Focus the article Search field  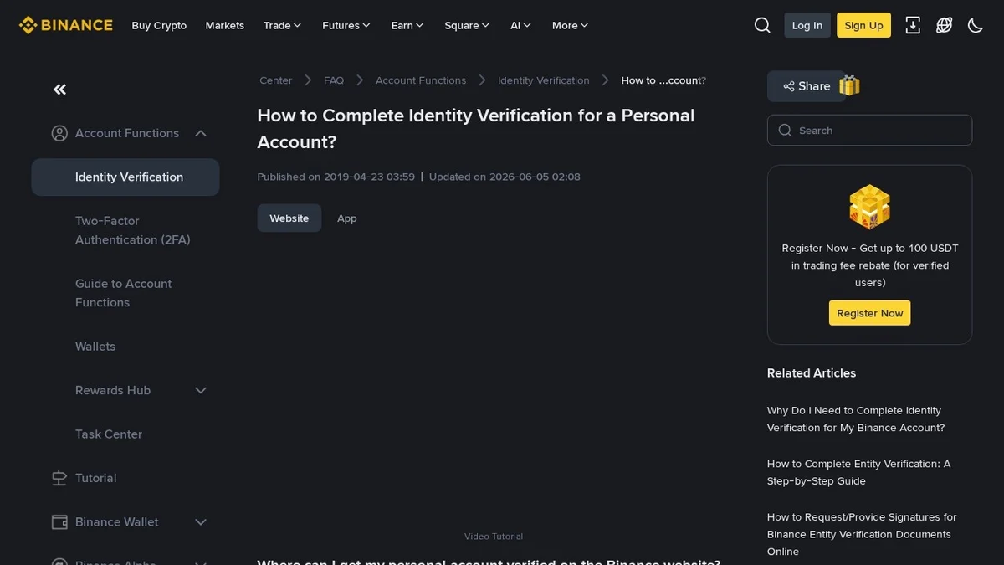tap(869, 131)
